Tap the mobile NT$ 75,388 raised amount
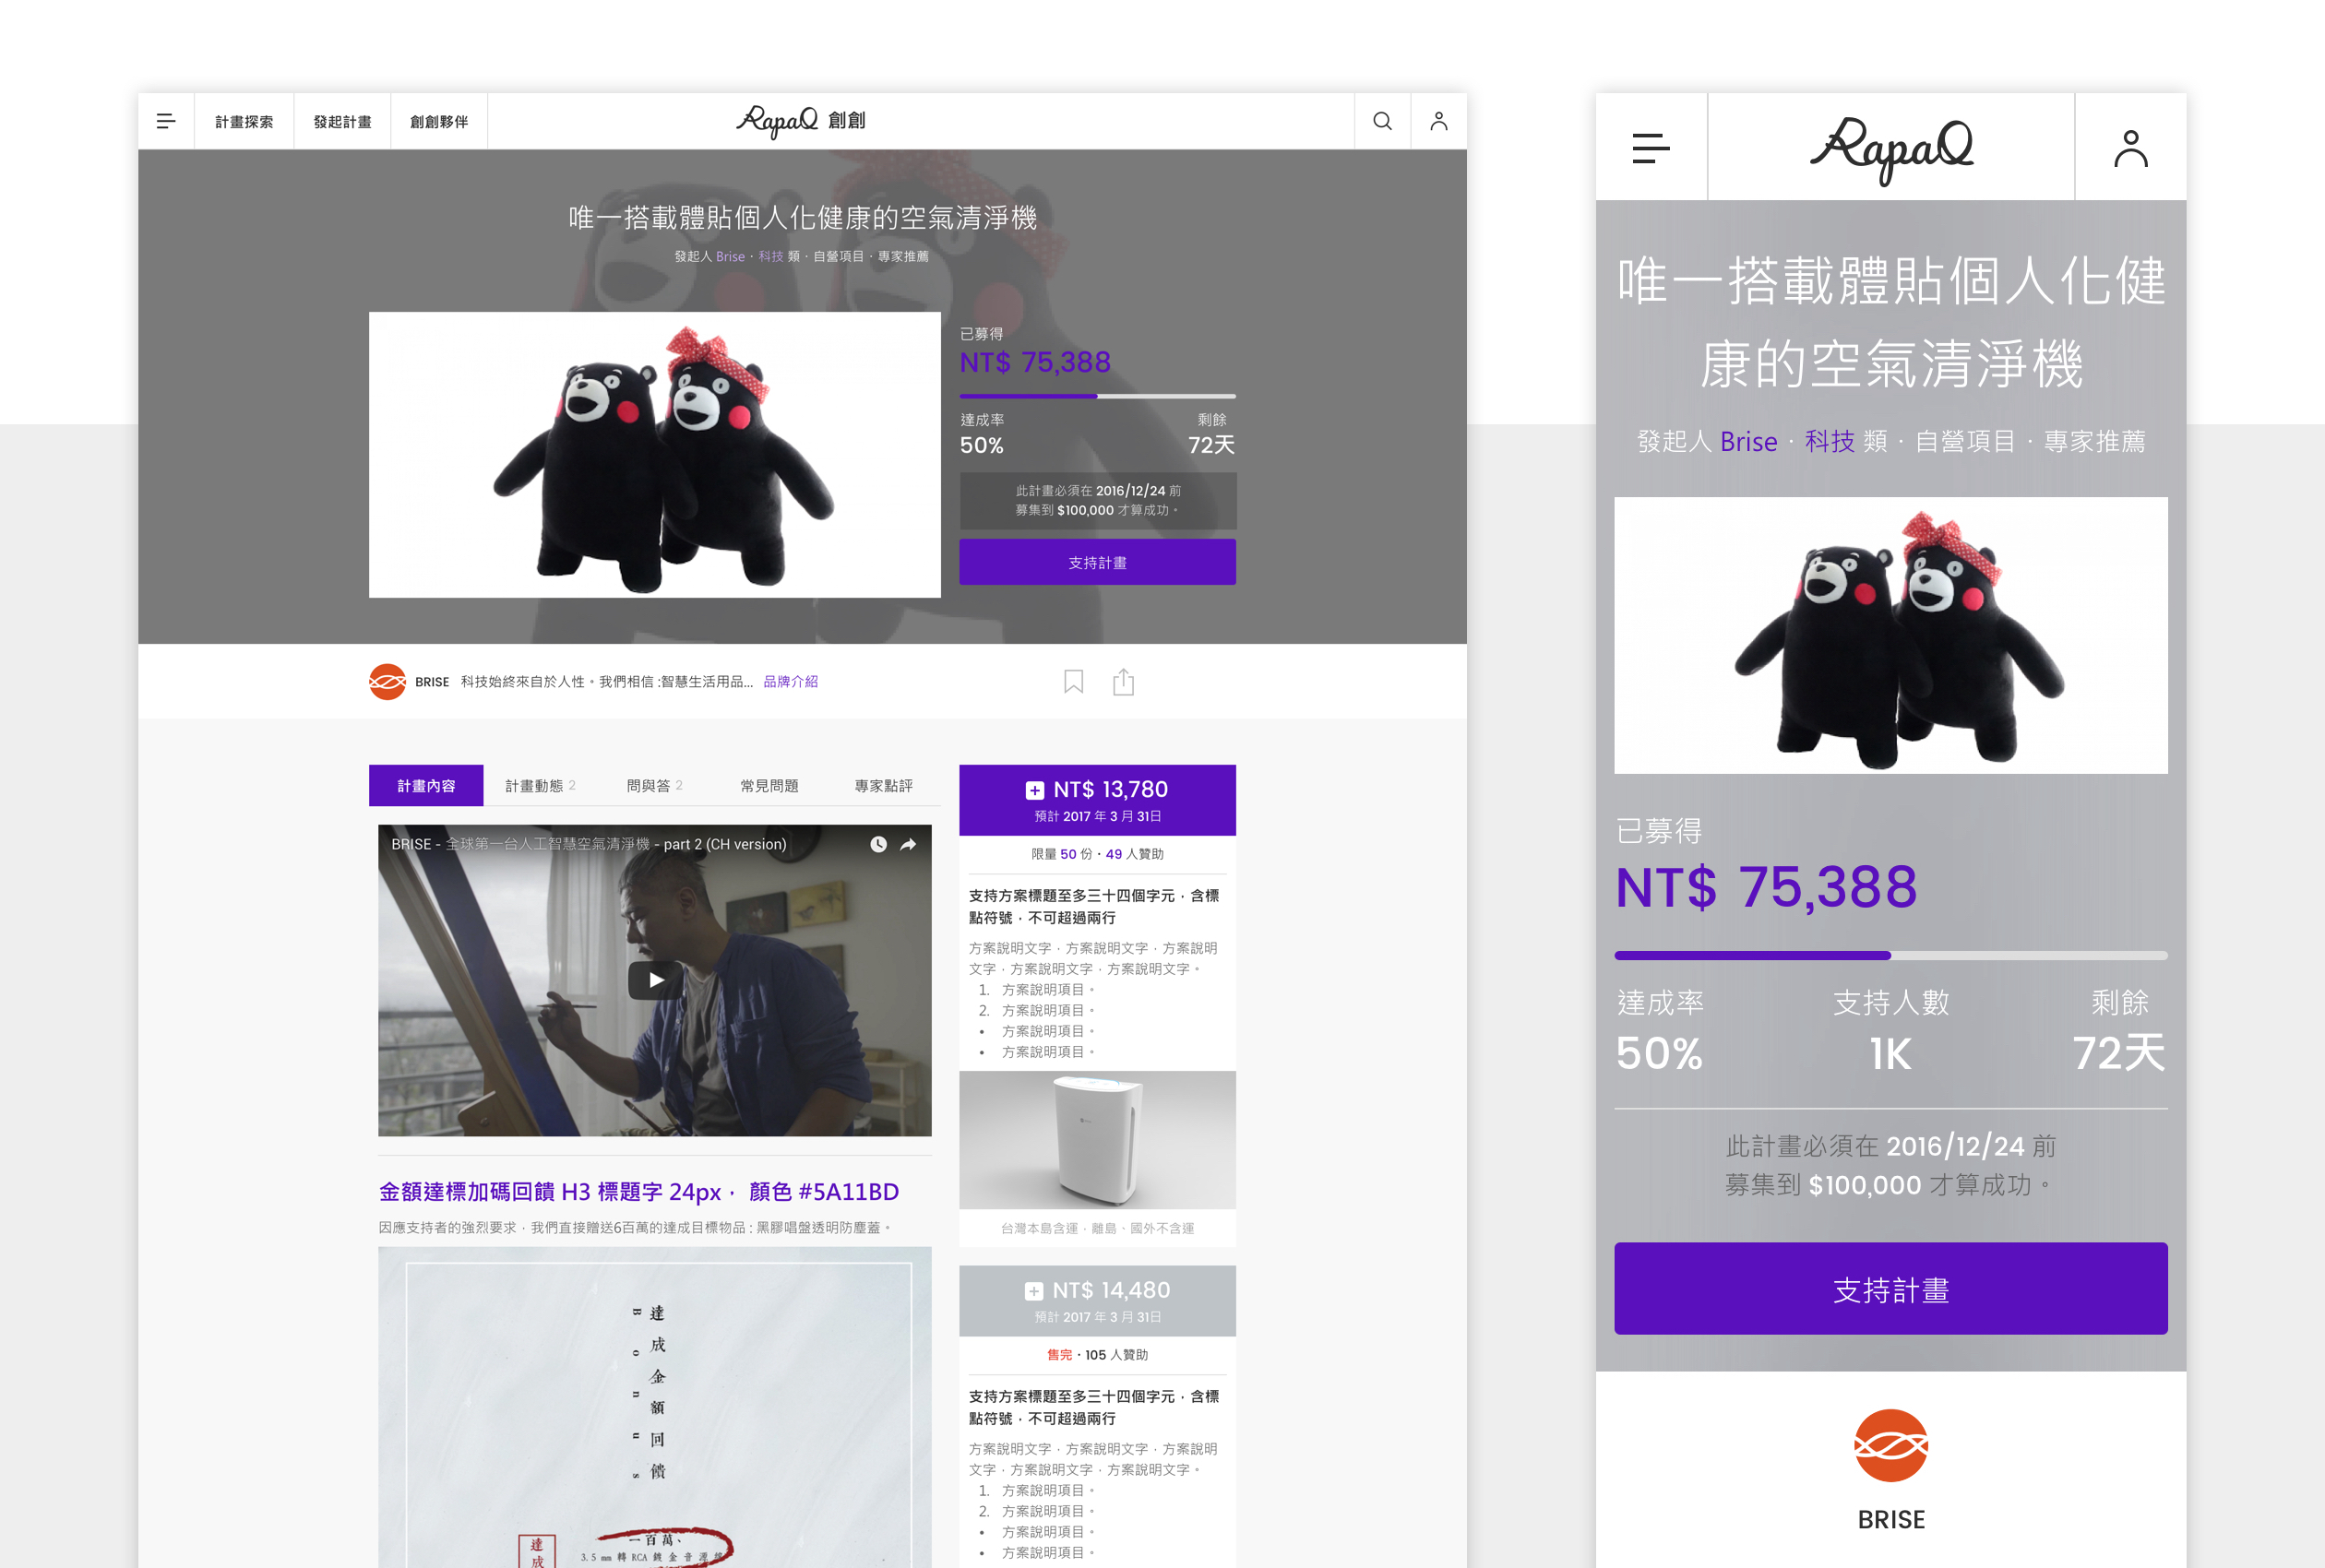 pyautogui.click(x=1766, y=887)
